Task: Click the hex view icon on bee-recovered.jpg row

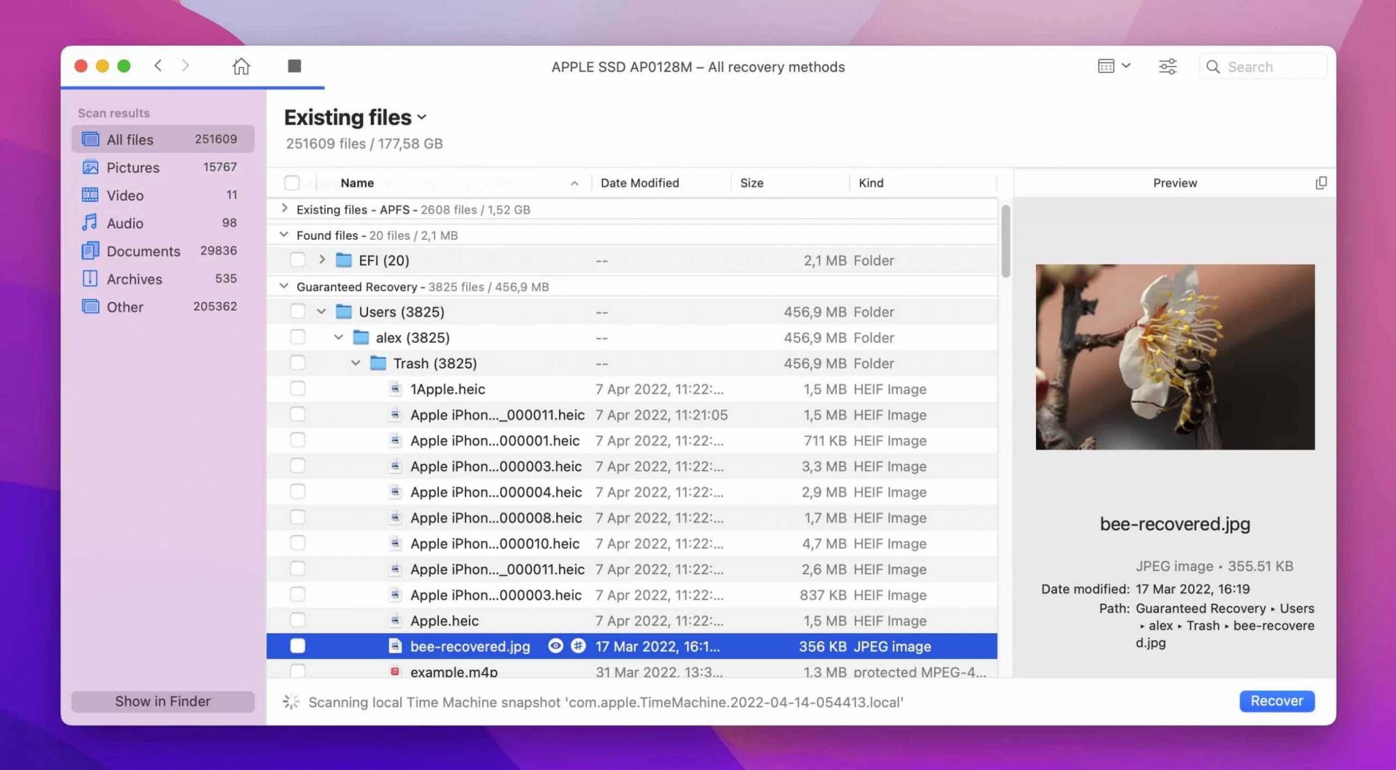Action: point(579,646)
